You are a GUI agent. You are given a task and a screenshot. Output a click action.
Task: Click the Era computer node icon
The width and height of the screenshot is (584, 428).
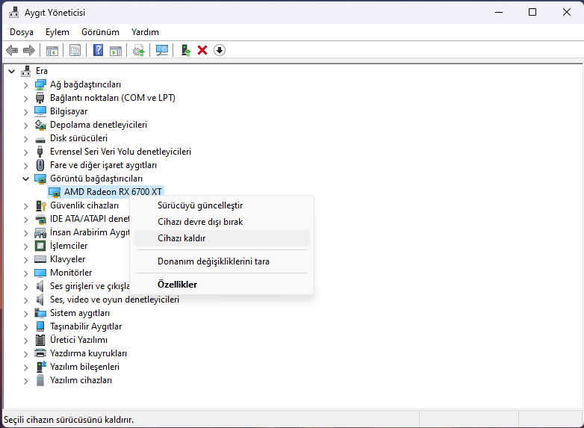[26, 71]
